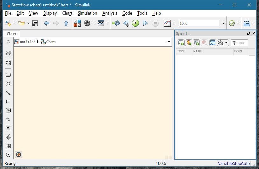Viewport: 259px width, 169px height.
Task: Open the Display menu
Action: pos(50,13)
